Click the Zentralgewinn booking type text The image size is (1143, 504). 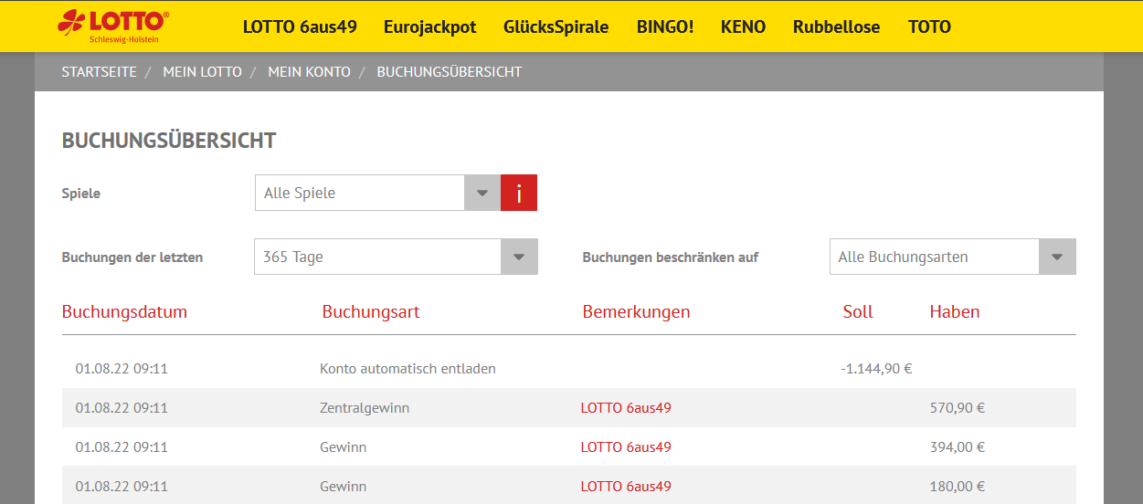pyautogui.click(x=365, y=408)
